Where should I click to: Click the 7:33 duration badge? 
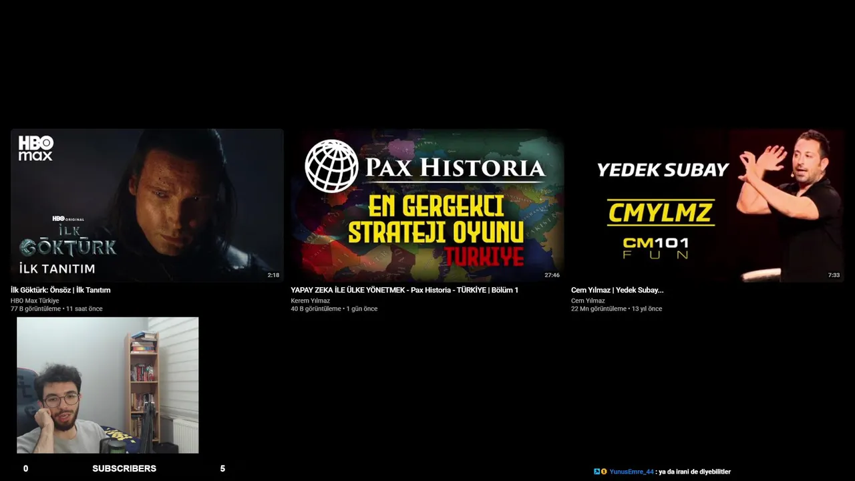pos(834,275)
